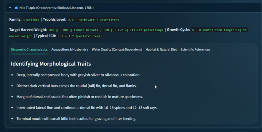The image size is (262, 132).
Task: Click the Growth Cycle label
Action: (x=178, y=30)
